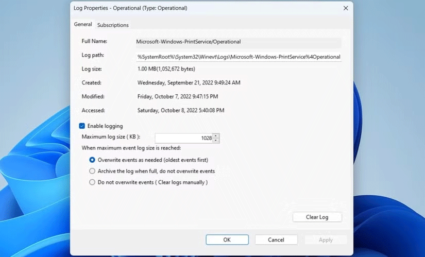Disable the Enable logging checkbox

coord(82,126)
